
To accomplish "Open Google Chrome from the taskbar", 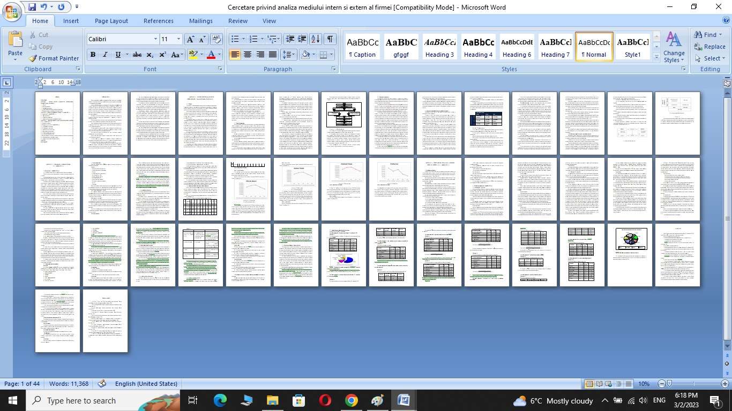I will coord(351,400).
